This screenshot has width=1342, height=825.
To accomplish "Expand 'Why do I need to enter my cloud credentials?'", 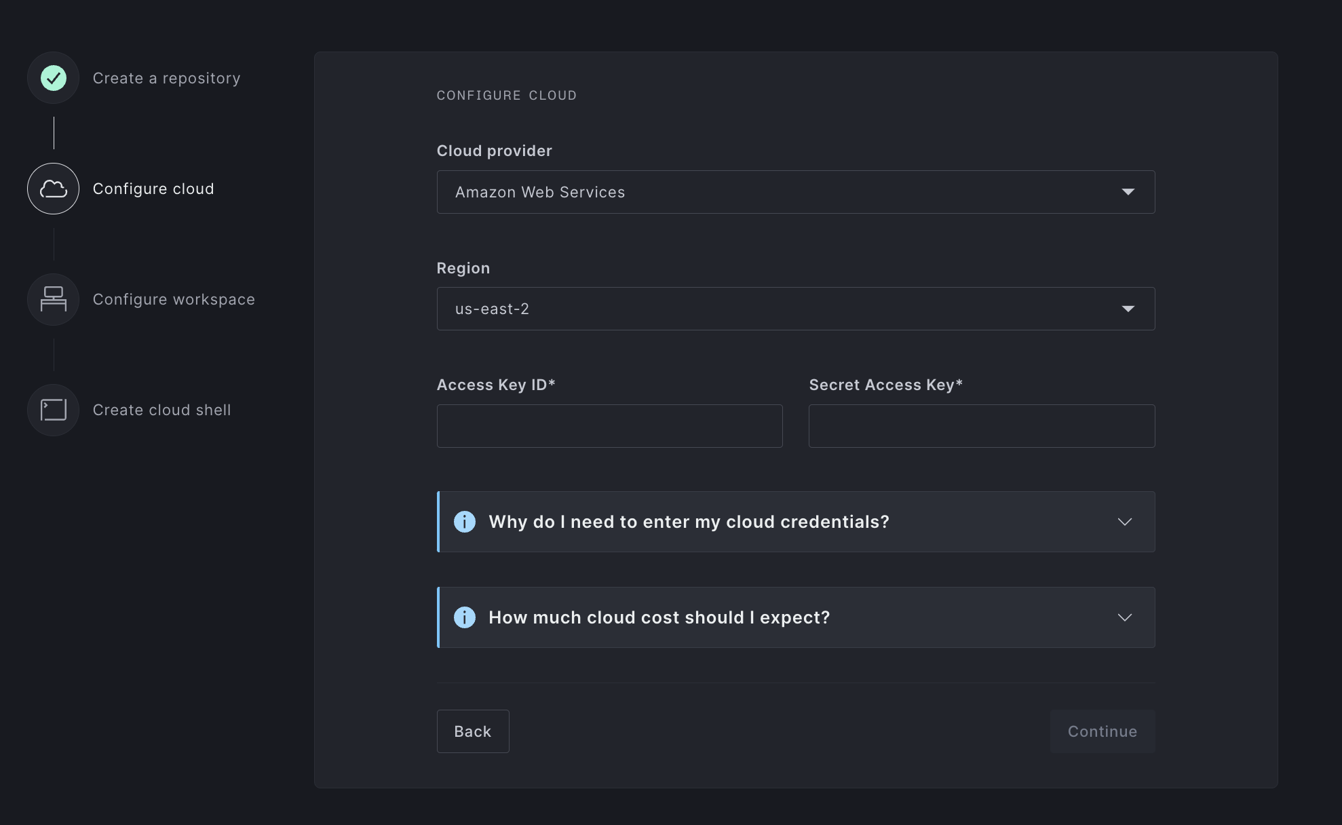I will (x=688, y=522).
